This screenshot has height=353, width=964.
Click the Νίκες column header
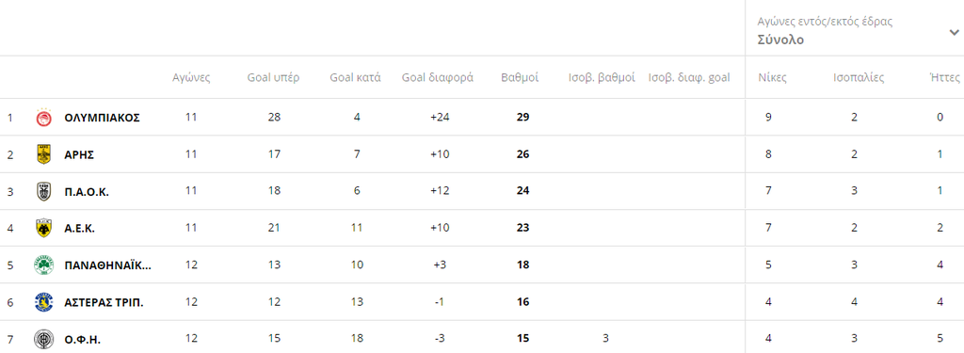point(772,77)
